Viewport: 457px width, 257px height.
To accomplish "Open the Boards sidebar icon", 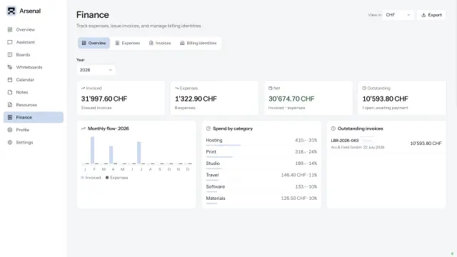I will [10, 54].
